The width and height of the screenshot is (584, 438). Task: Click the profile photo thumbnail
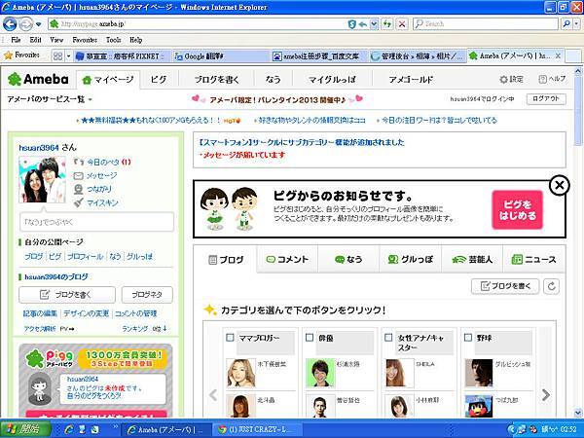pyautogui.click(x=43, y=179)
